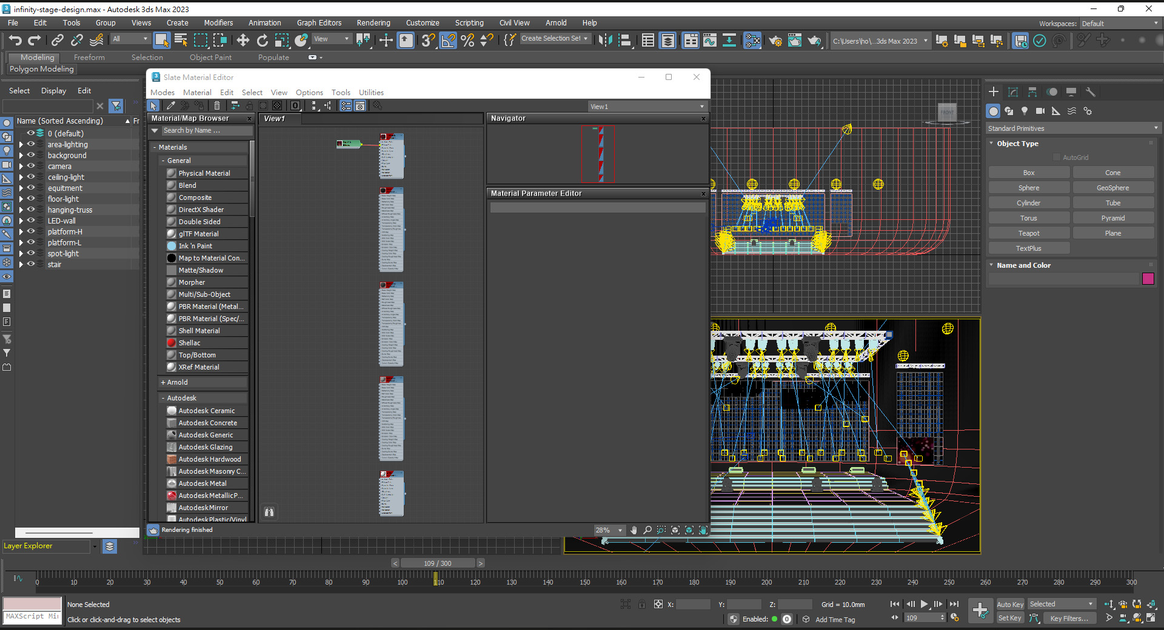
Task: Open the Rendering menu
Action: (373, 23)
